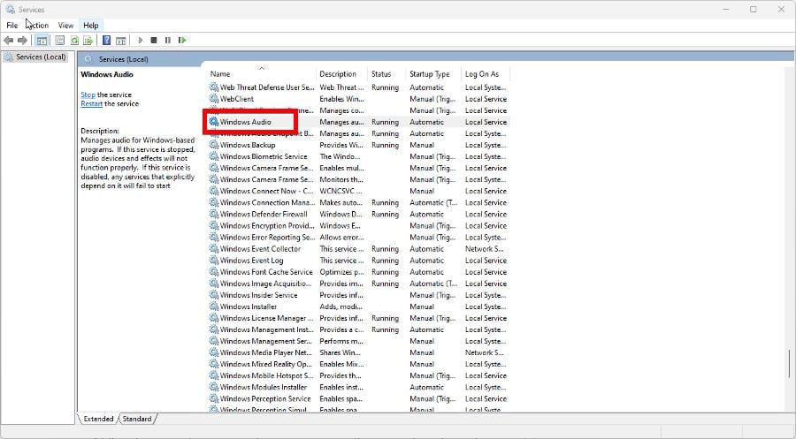
Task: Select the Windows Connection Mana... service row
Action: click(x=358, y=203)
